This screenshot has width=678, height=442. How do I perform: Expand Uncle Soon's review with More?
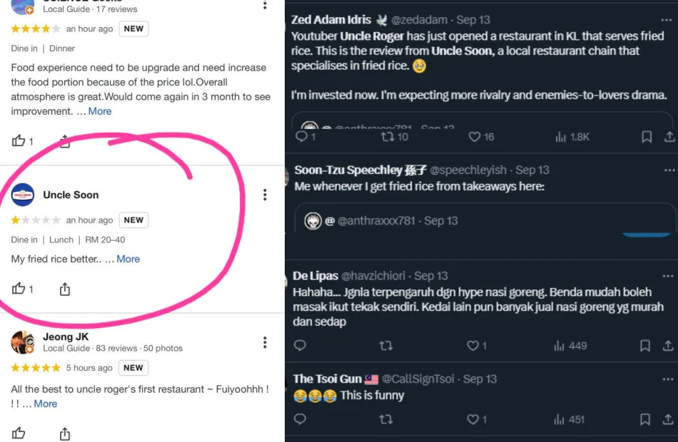point(128,259)
